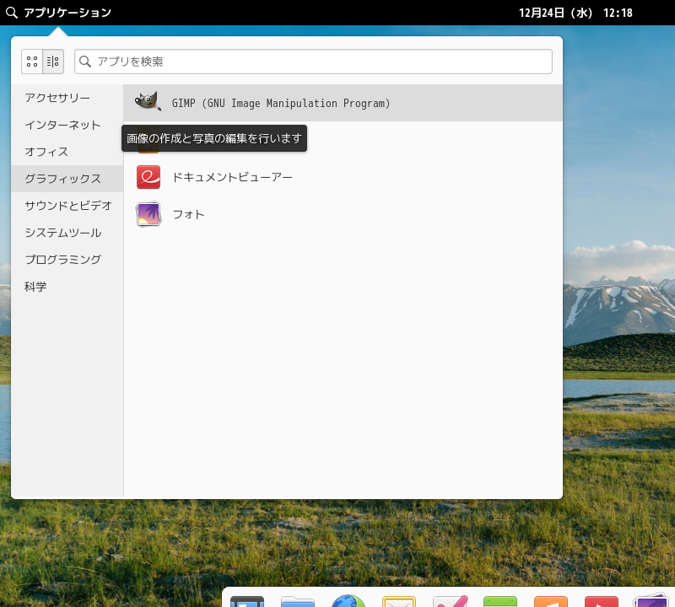Select the サウンドとビデオ category
The width and height of the screenshot is (675, 607).
tap(67, 206)
